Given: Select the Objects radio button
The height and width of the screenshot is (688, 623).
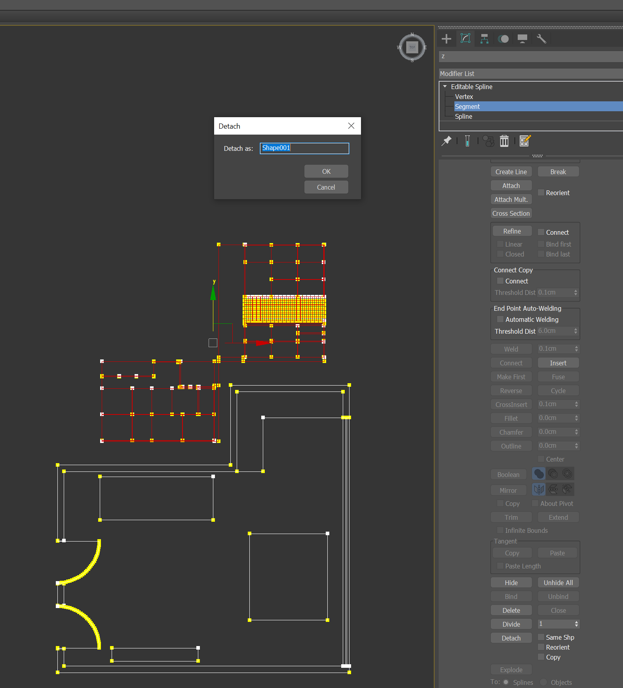Looking at the screenshot, I should [x=543, y=682].
